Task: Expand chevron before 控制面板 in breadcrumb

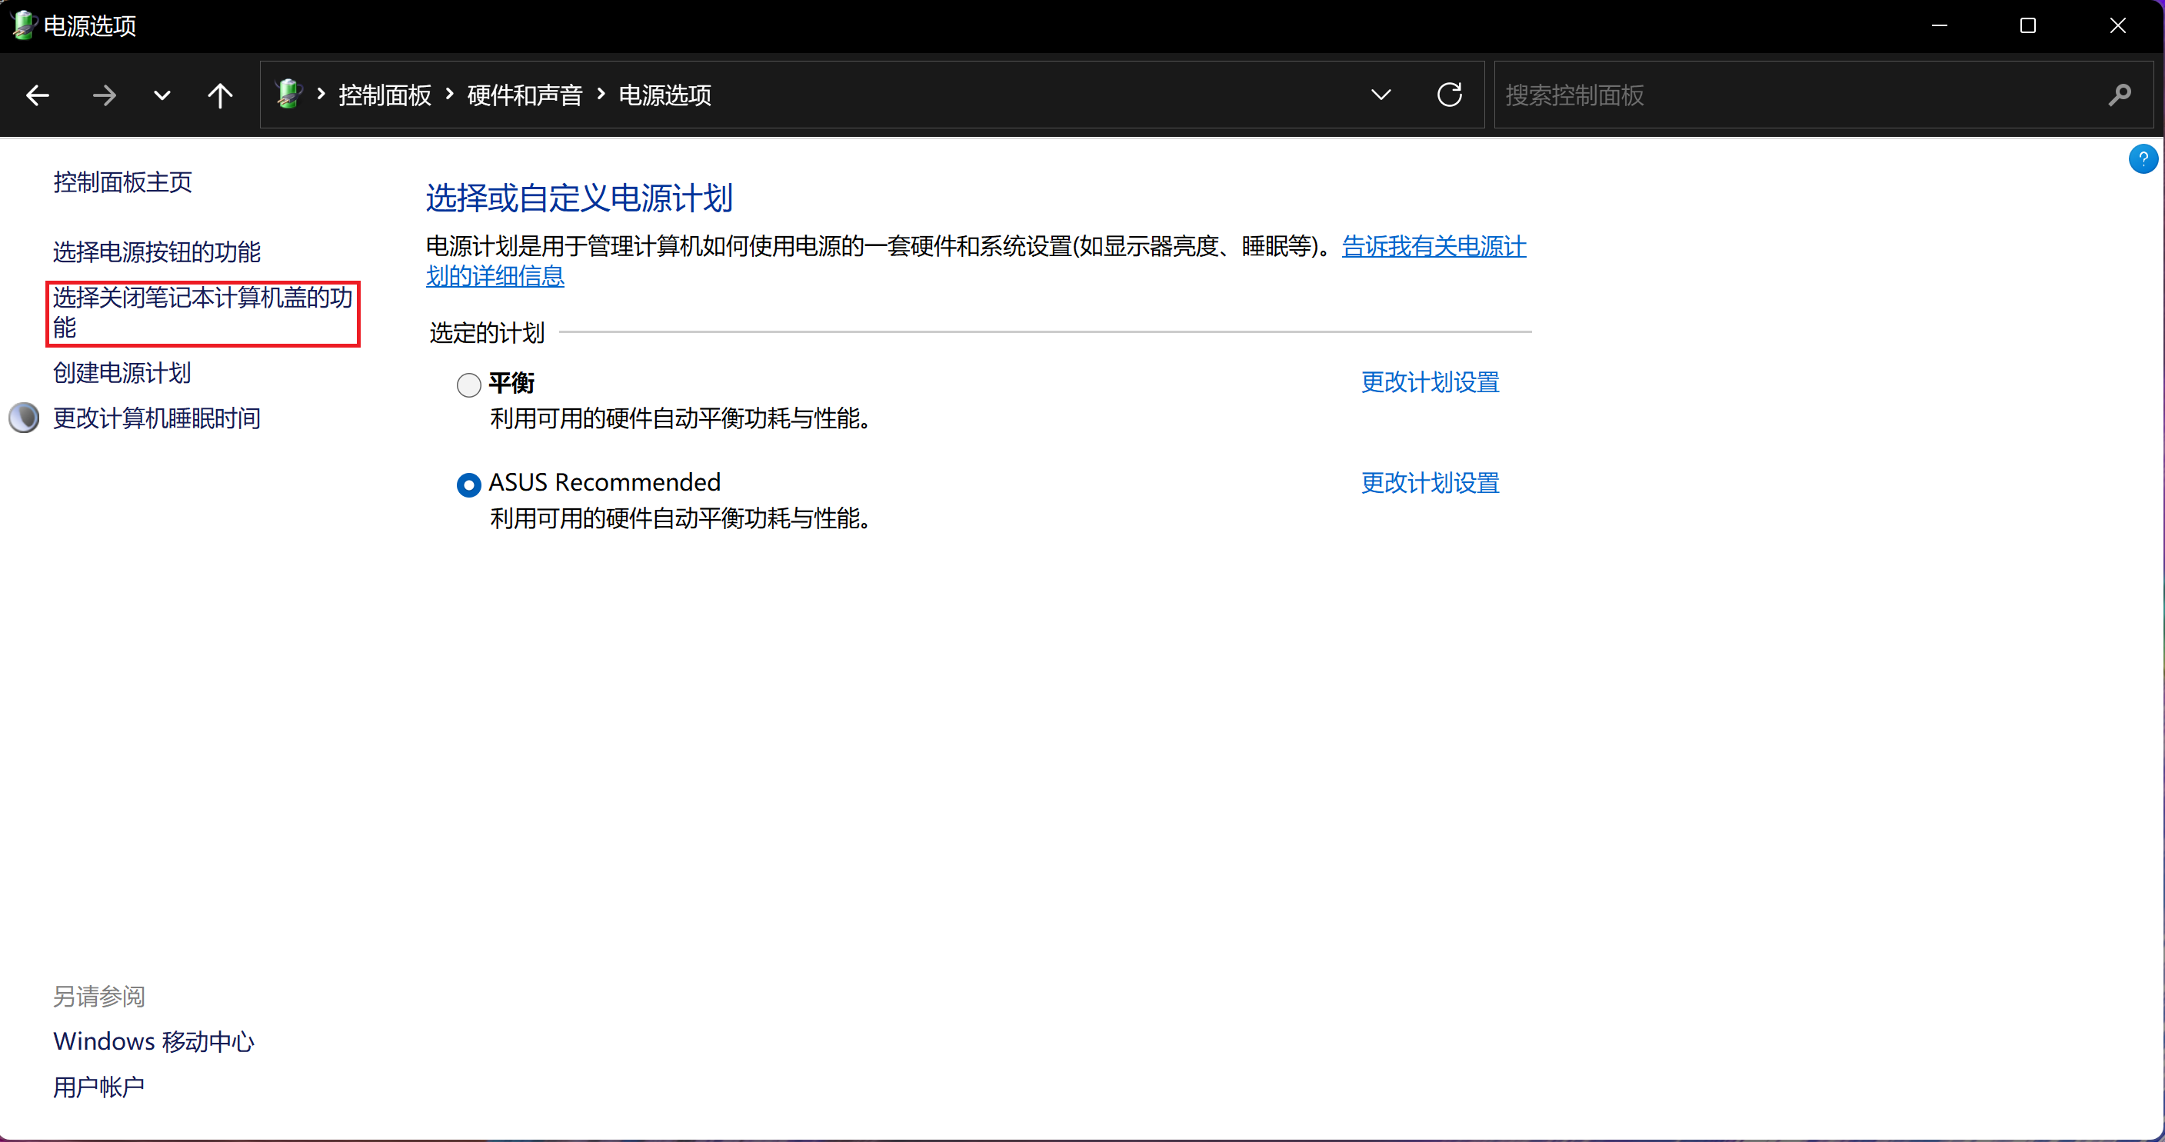Action: 321,93
